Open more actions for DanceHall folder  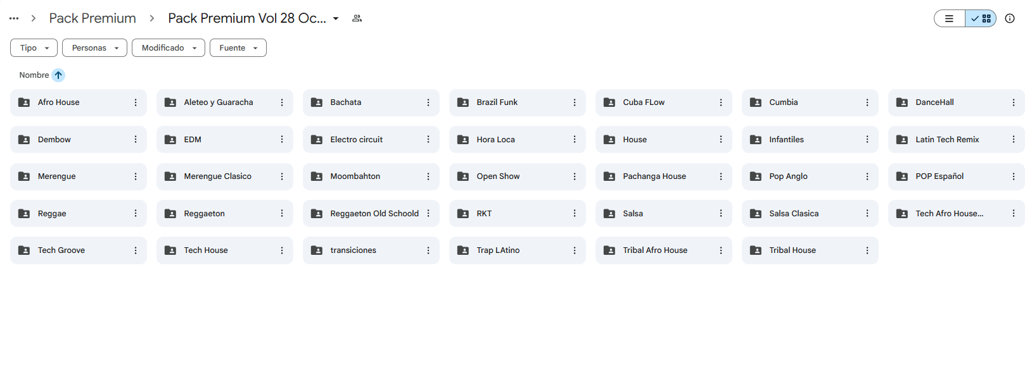click(x=1013, y=102)
